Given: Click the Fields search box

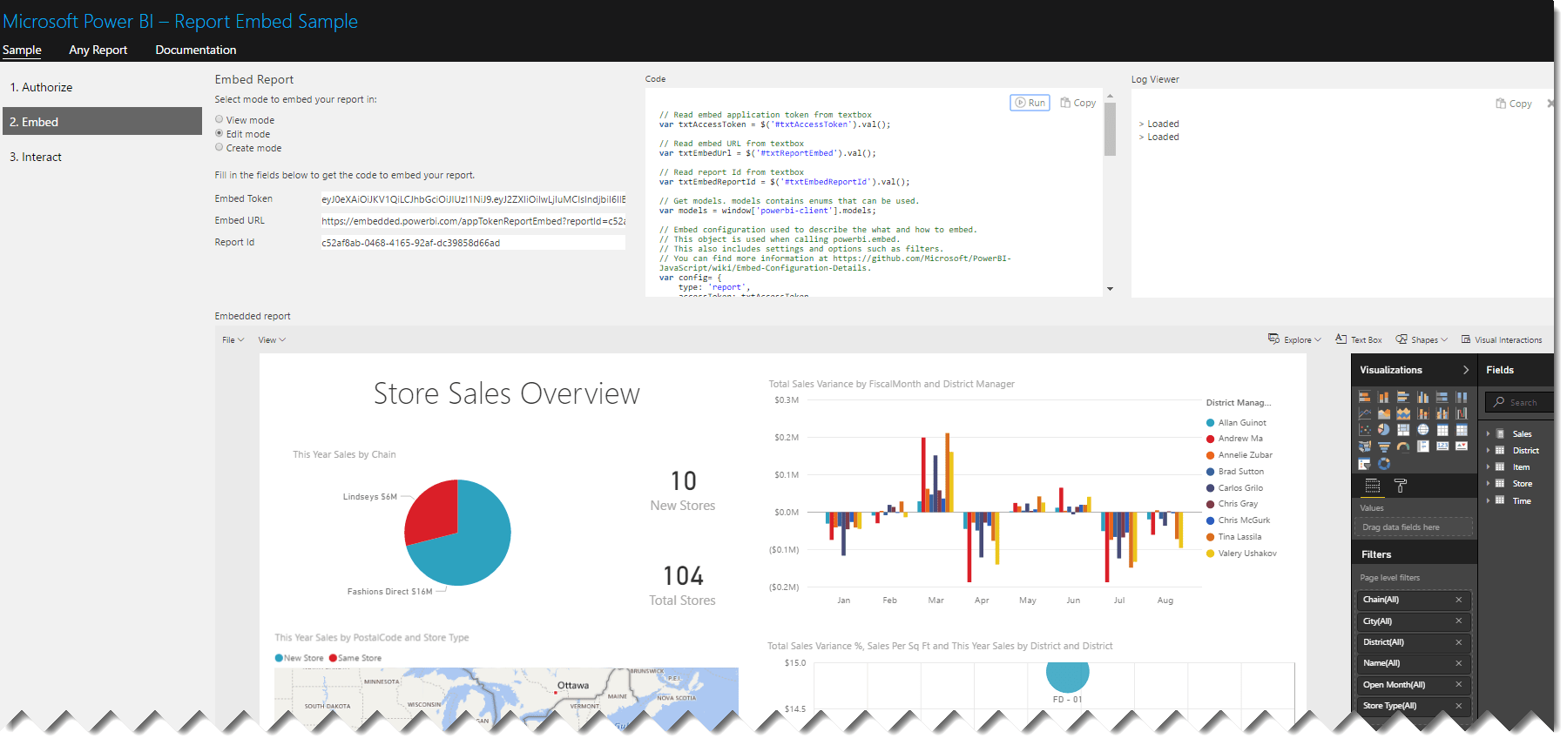Looking at the screenshot, I should (1519, 402).
